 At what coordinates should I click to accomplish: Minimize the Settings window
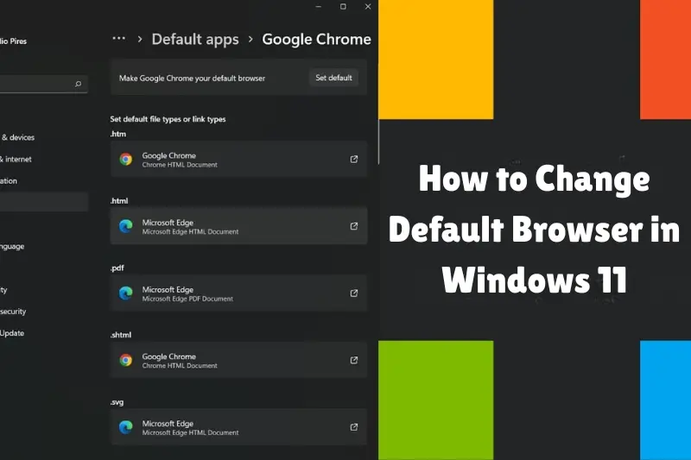pos(318,7)
